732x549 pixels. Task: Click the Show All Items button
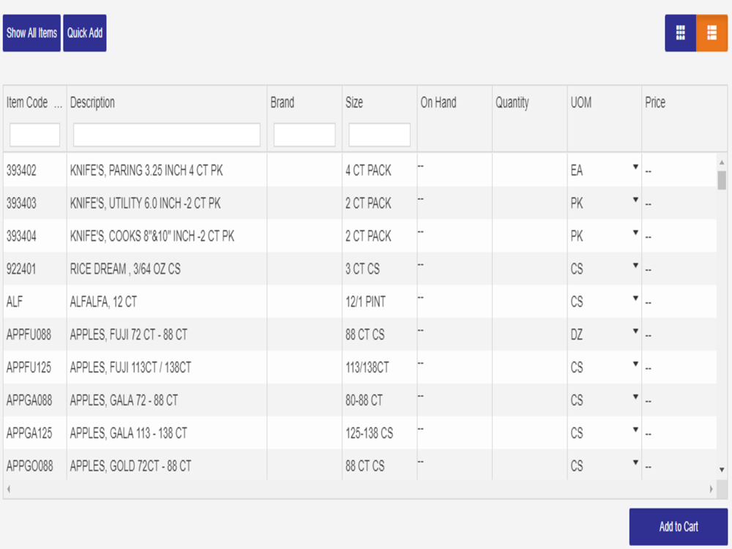pos(31,33)
